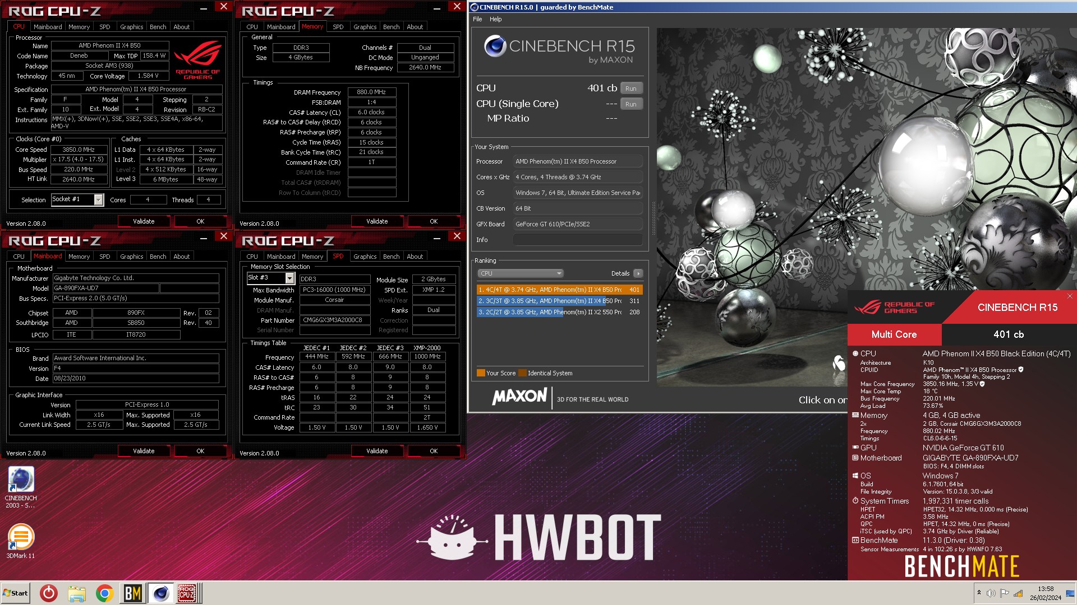Click the BIOS date 08/23/2010 field

point(136,378)
